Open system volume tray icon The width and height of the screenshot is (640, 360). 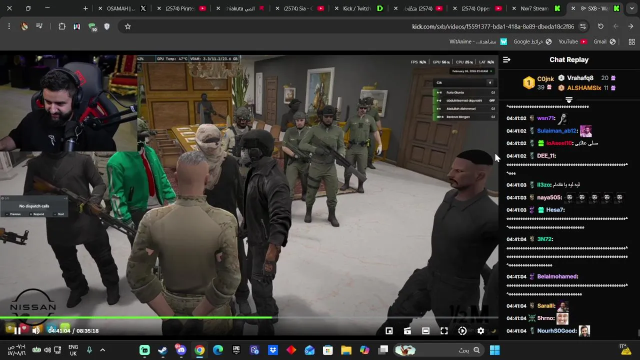pos(47,350)
